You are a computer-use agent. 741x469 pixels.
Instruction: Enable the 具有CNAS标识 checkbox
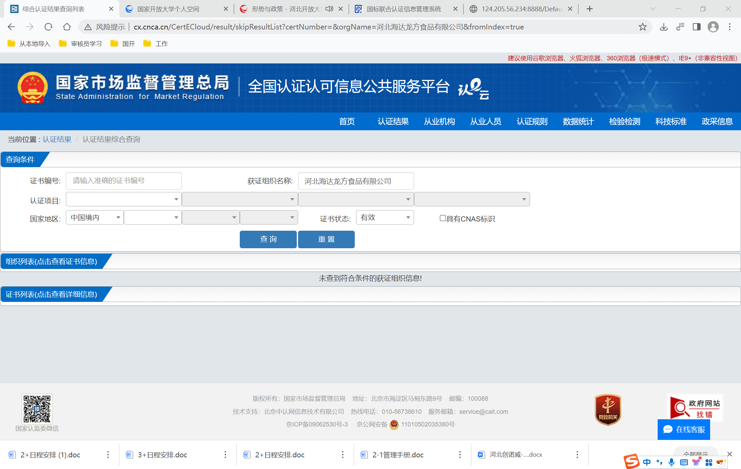tap(443, 218)
